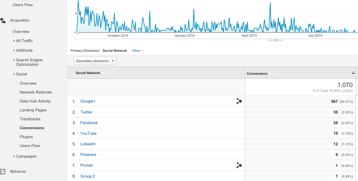Click the total conversions value 1,070

point(345,85)
